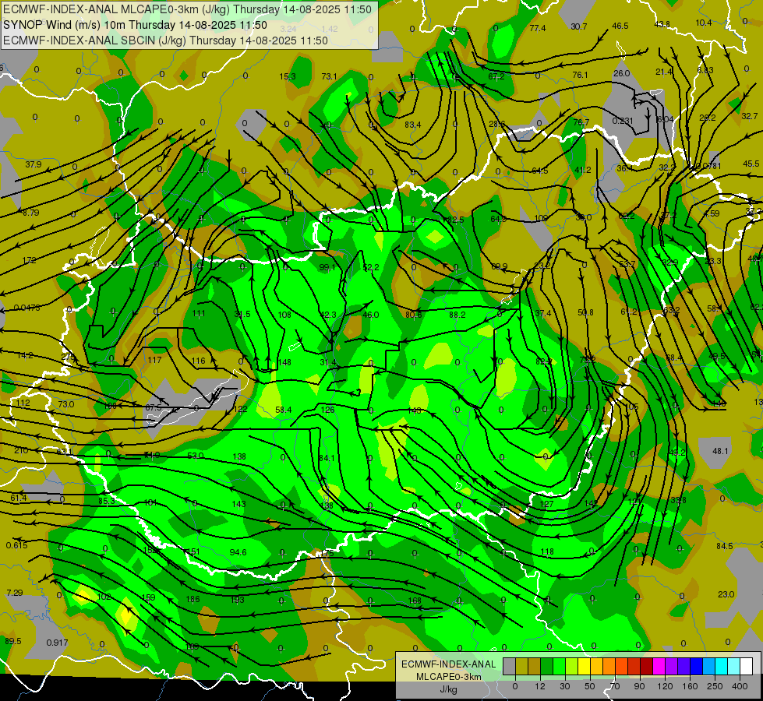Click legend scale value '12'
The image size is (763, 701).
(x=540, y=686)
